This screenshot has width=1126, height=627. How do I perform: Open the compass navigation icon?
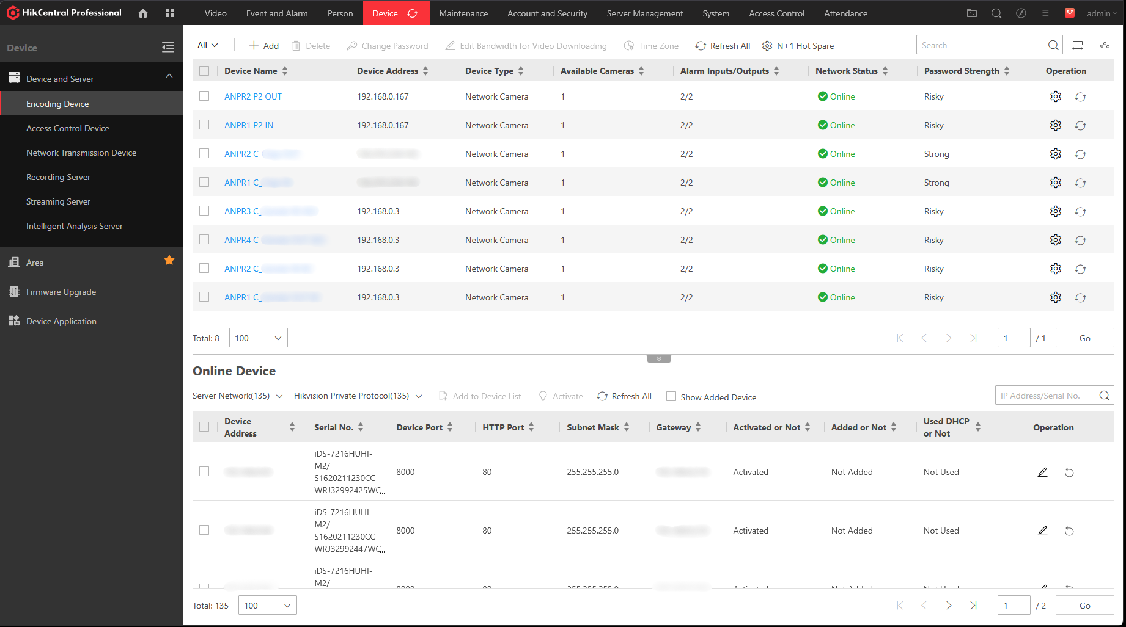1021,13
